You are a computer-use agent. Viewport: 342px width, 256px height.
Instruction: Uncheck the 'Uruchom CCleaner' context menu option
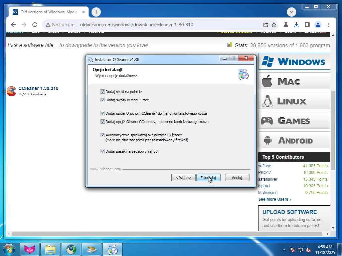[103, 113]
